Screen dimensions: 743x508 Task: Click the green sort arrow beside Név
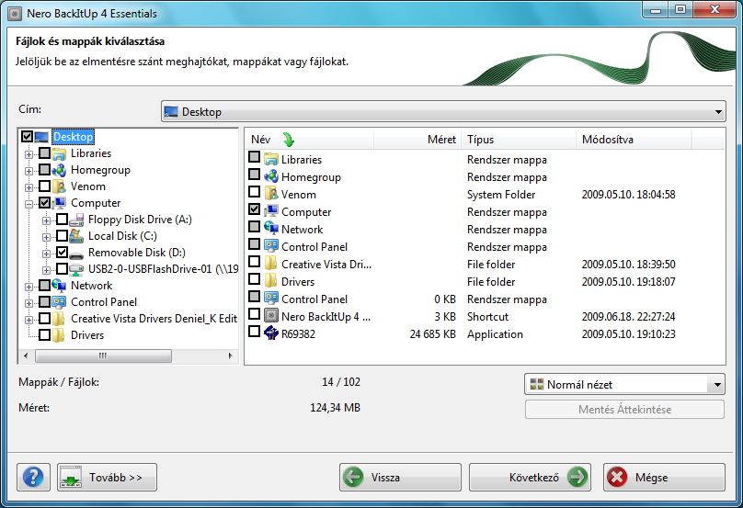pos(288,140)
